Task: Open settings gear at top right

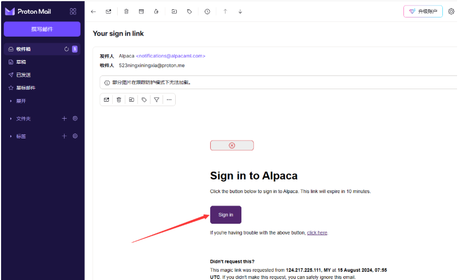Action: (451, 11)
